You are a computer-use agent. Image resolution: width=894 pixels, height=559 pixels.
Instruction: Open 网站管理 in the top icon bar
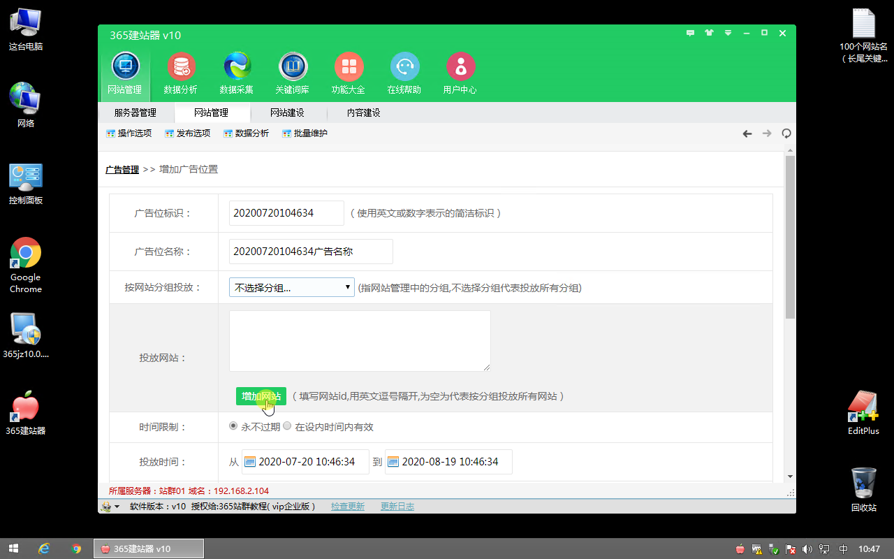click(x=125, y=73)
